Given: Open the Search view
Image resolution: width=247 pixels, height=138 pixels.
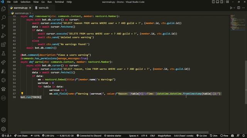Looking at the screenshot, I should point(3,18).
